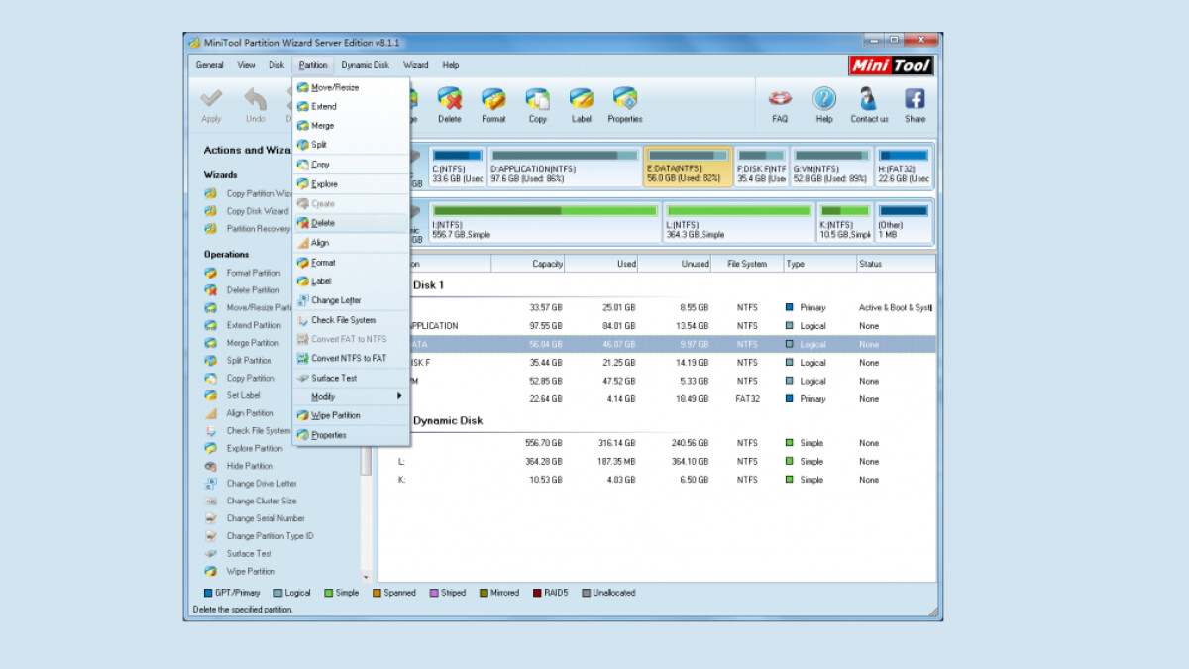The image size is (1189, 669).
Task: Open the General menu
Action: (209, 65)
